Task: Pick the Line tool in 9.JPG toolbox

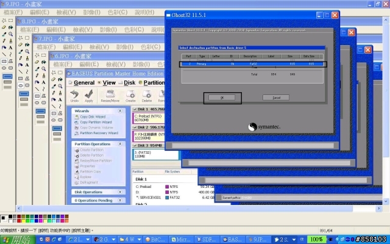Action: pos(4,54)
